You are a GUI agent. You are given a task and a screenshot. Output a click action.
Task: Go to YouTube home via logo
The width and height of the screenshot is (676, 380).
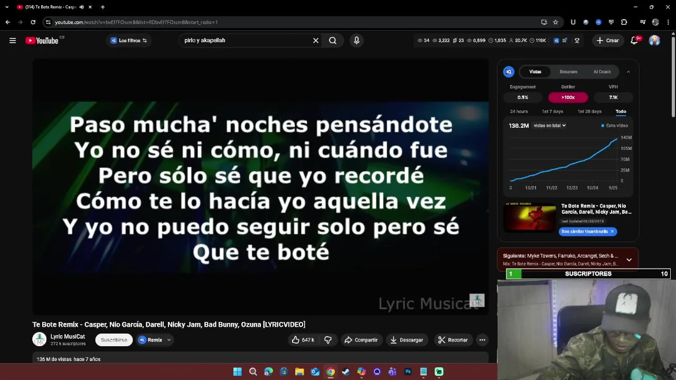click(x=42, y=41)
